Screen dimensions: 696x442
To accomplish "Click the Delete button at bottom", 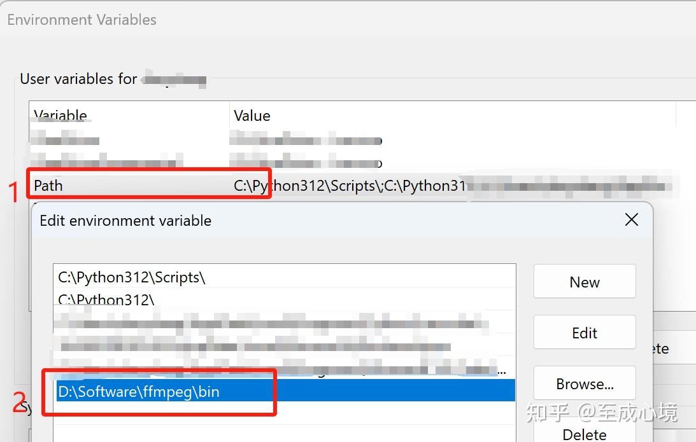I will (x=583, y=432).
